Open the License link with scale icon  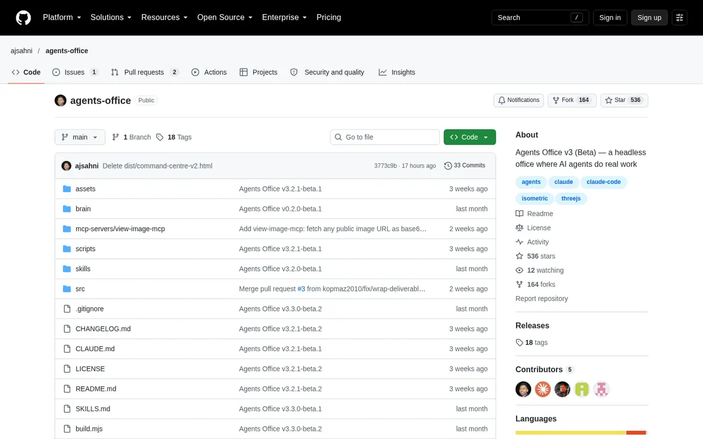click(533, 228)
